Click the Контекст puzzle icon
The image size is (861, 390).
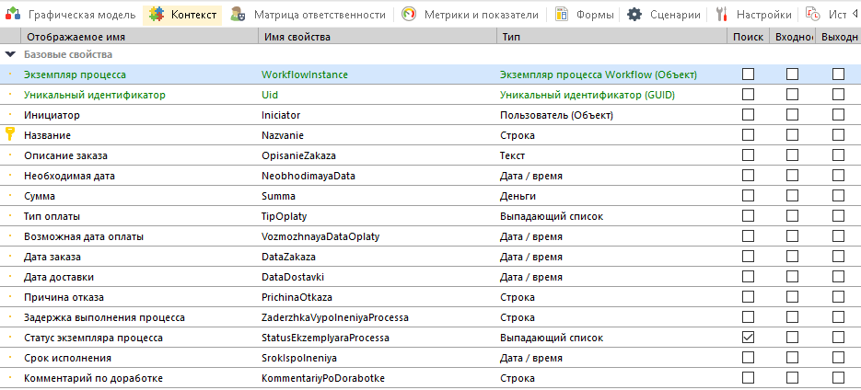click(157, 14)
